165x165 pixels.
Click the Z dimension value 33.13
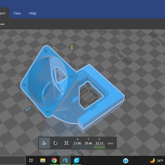point(99,143)
